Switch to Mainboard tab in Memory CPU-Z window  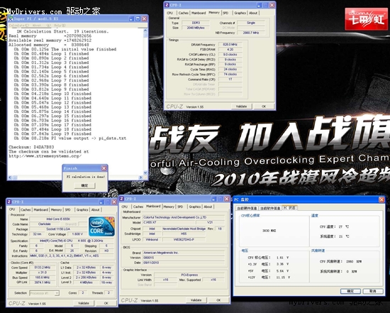(199, 13)
